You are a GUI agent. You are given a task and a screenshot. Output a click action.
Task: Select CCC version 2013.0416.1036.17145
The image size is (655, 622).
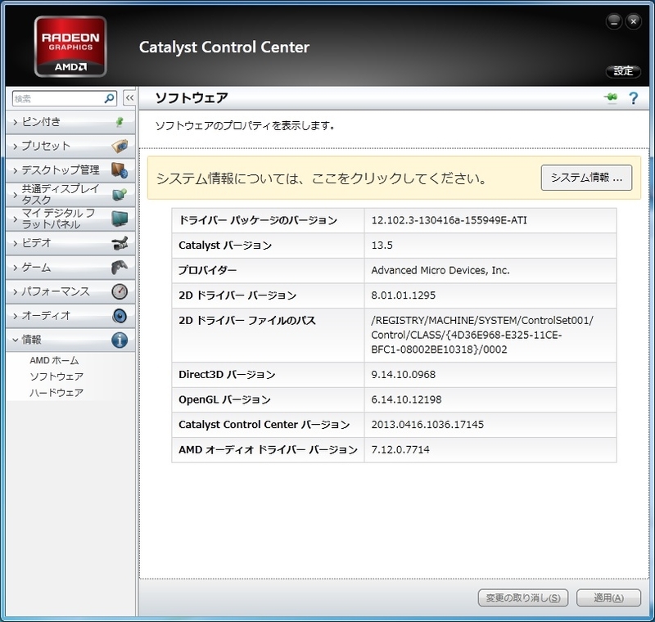coord(490,425)
